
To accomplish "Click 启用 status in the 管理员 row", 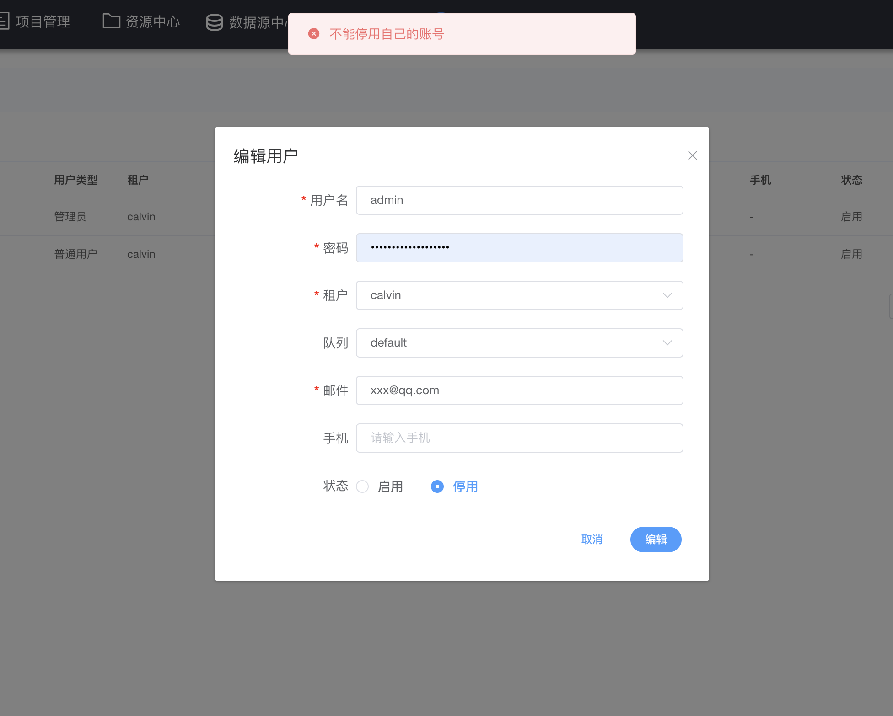I will 852,217.
